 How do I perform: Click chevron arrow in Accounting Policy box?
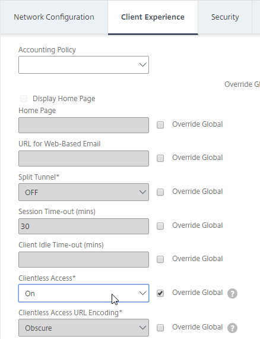coord(142,65)
